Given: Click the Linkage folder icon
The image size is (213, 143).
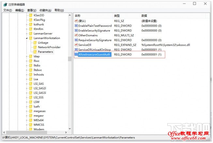Looking at the screenshot, I should pyautogui.click(x=35, y=43).
